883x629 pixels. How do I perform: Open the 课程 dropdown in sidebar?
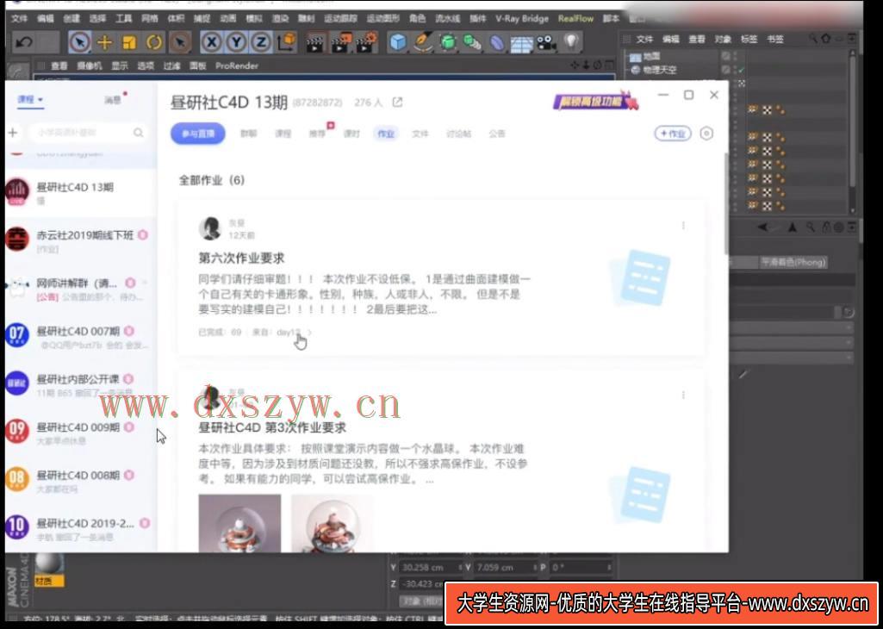30,100
